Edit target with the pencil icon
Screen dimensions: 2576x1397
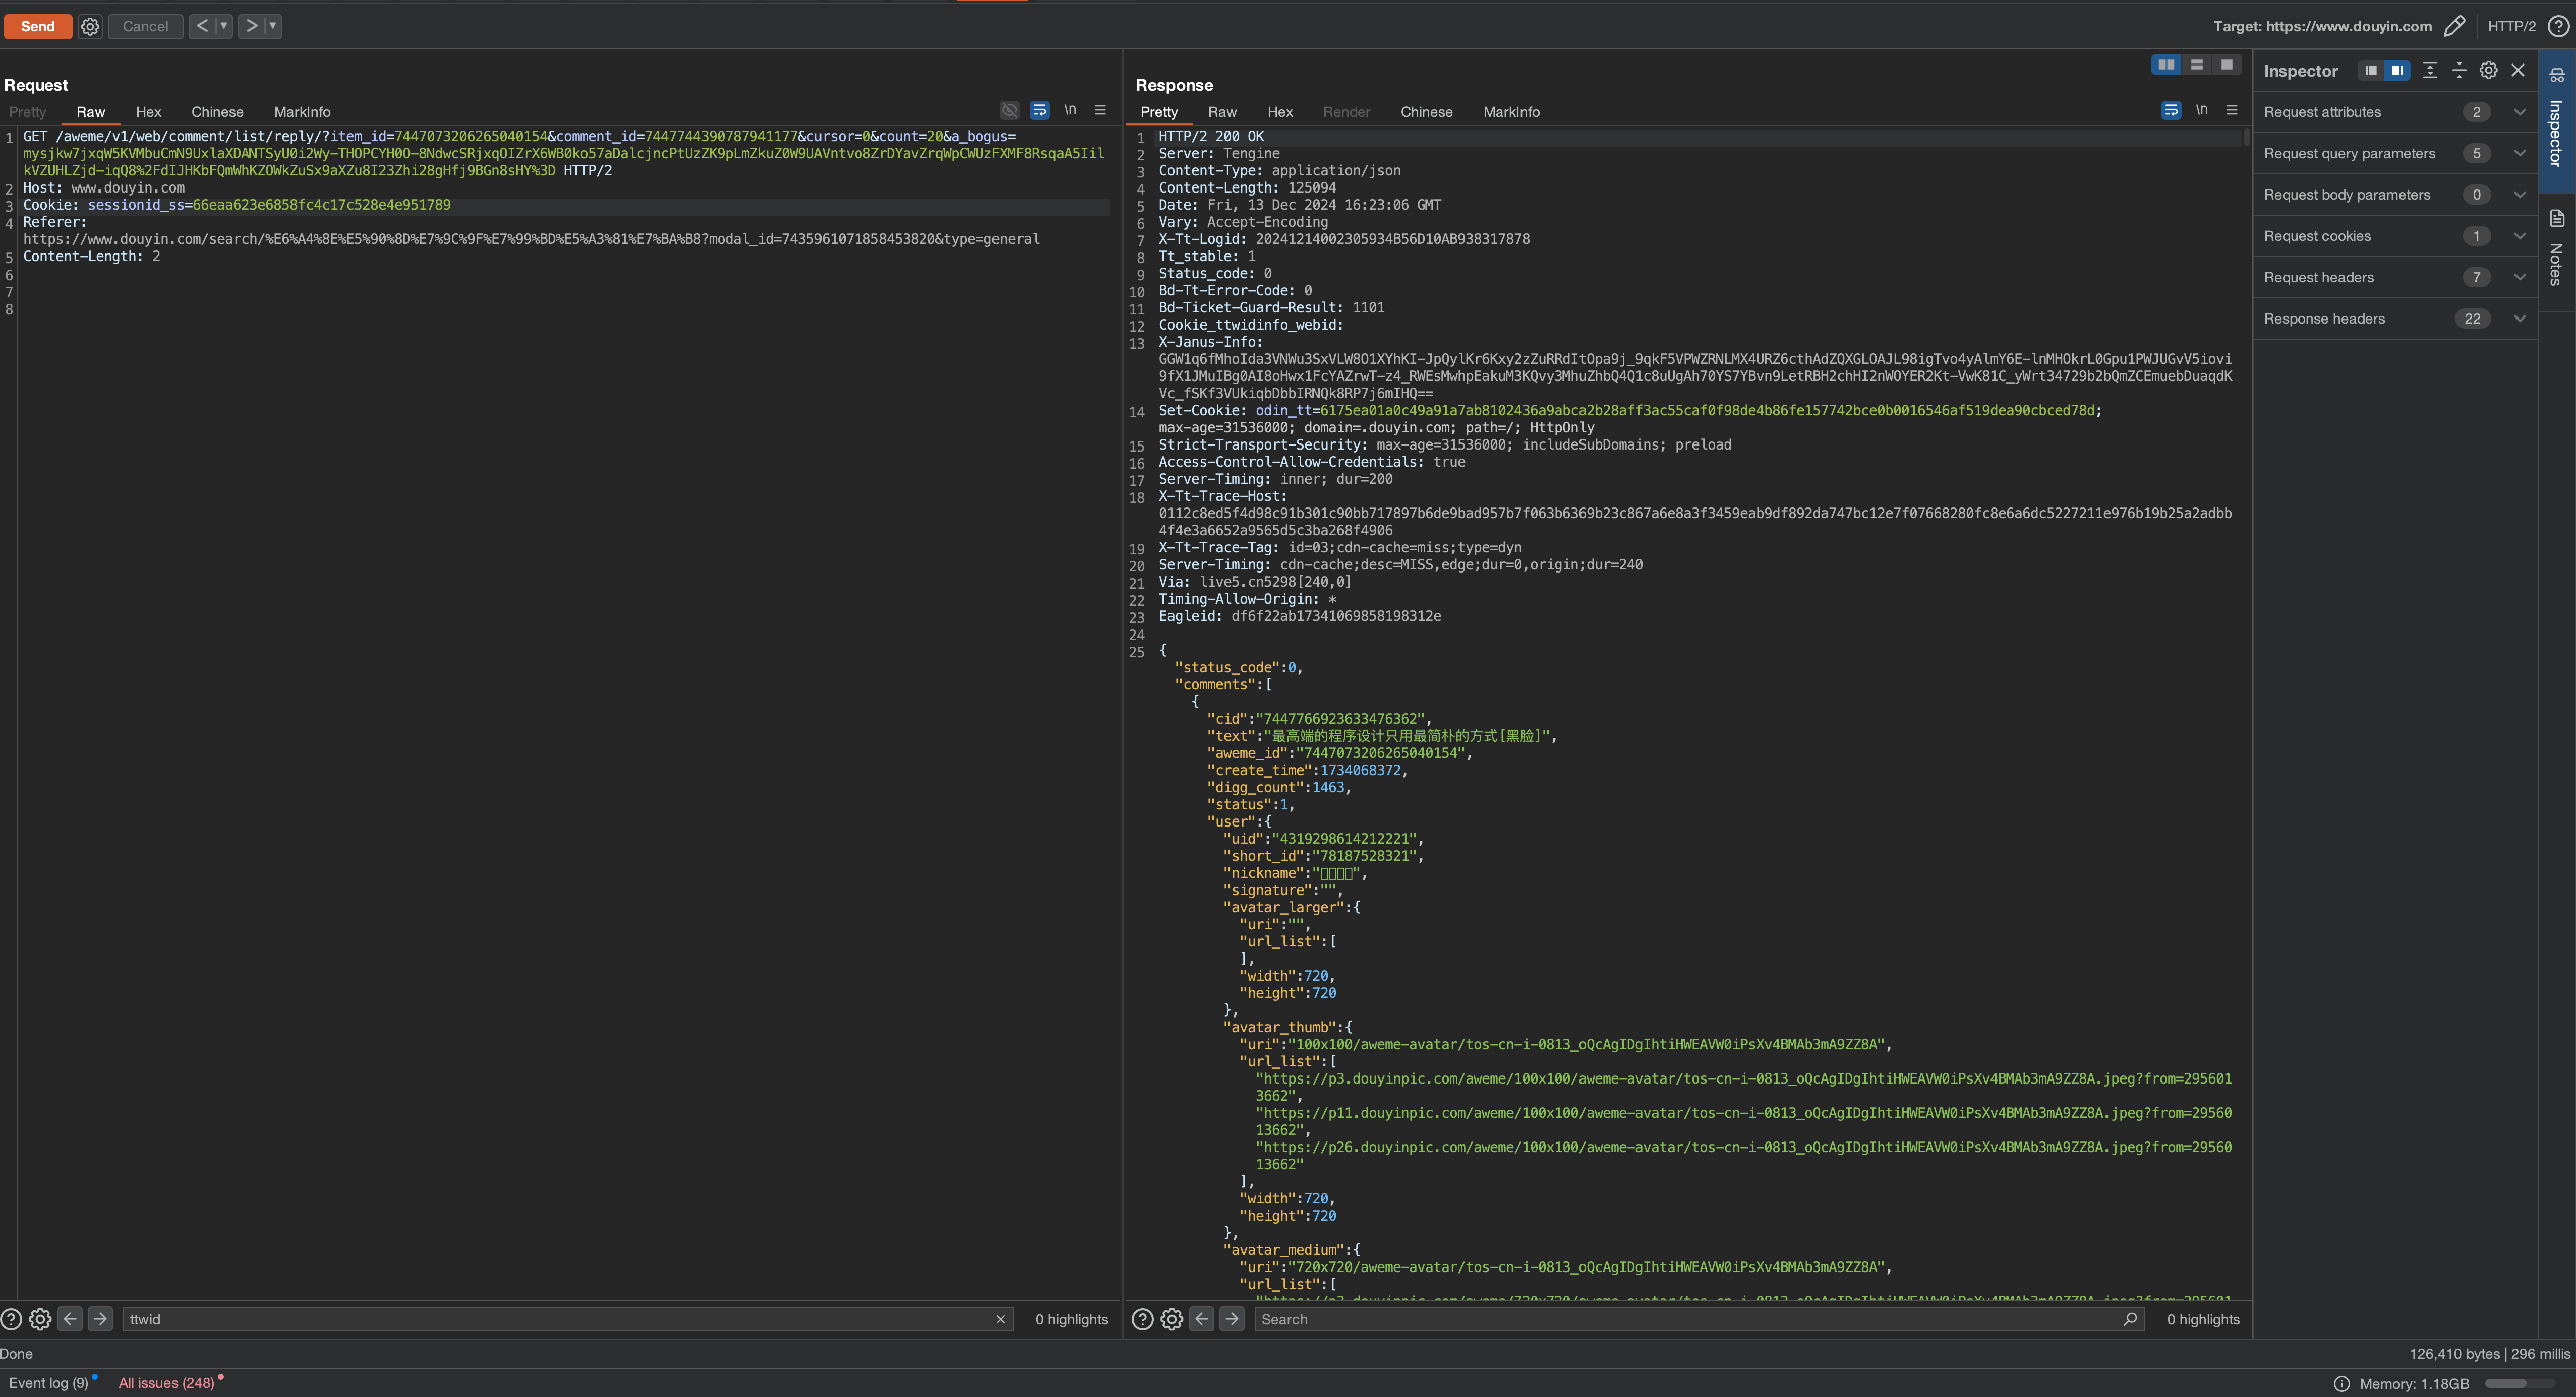[2455, 26]
